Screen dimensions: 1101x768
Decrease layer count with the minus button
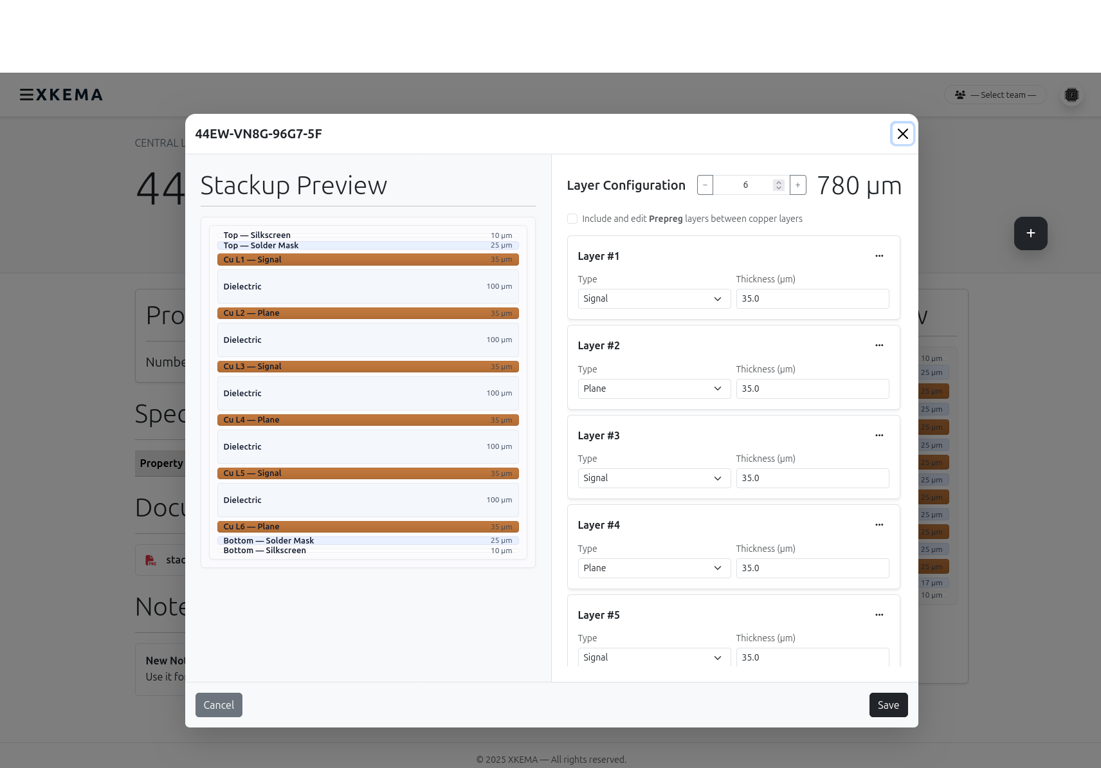click(704, 185)
